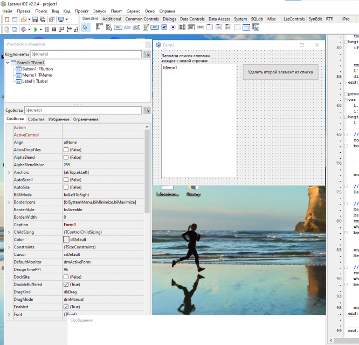Switch to the События tab
Image resolution: width=359 pixels, height=345 pixels.
[x=36, y=119]
